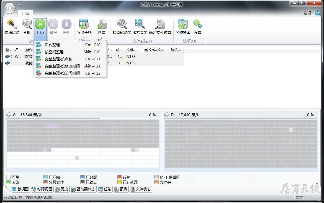The width and height of the screenshot is (324, 203).
Task: Switch to the 时间视图 tab
Action: click(x=42, y=189)
